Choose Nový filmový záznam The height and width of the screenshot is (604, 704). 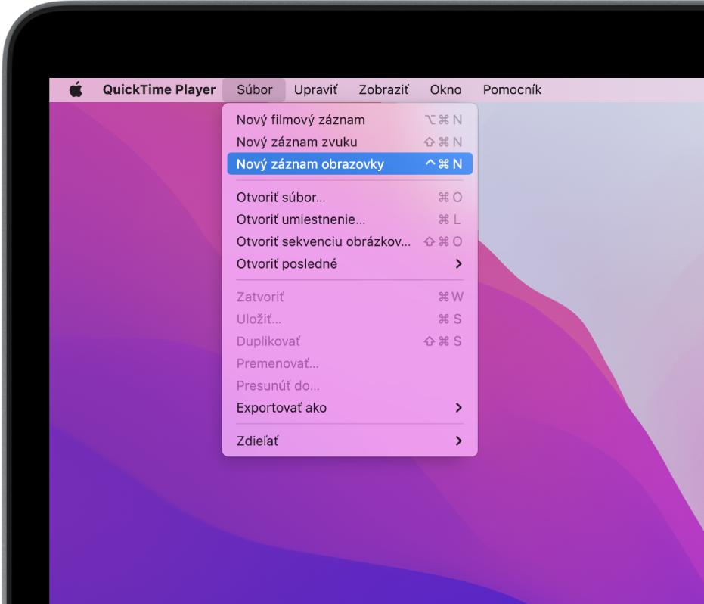[350, 120]
